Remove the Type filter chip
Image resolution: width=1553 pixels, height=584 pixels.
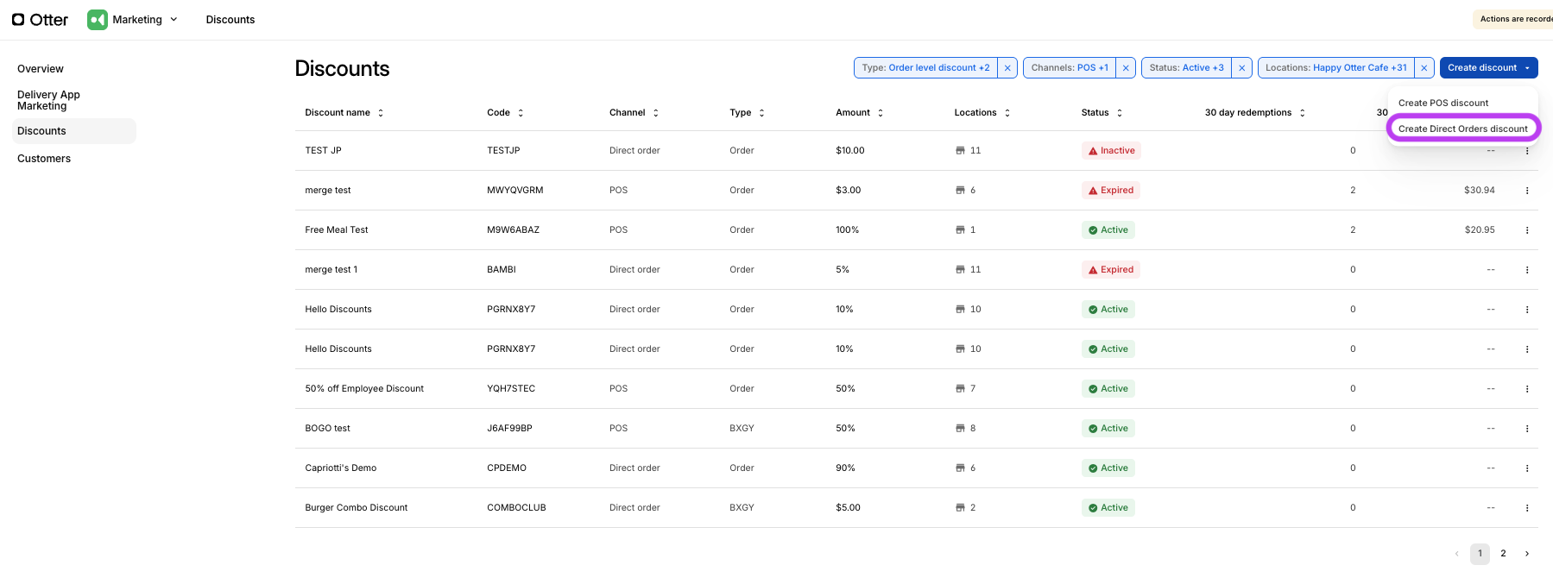point(1007,68)
